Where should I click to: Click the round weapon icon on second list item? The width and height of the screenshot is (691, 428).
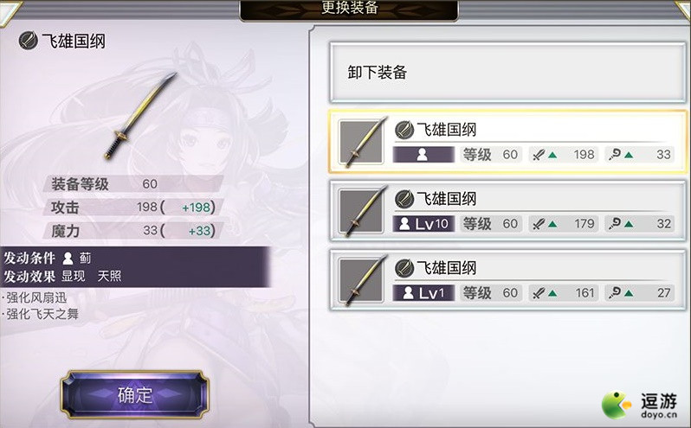pyautogui.click(x=404, y=199)
